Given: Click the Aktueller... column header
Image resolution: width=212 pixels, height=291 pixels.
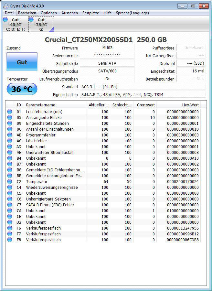Looking at the screenshot, I should click(x=98, y=105).
